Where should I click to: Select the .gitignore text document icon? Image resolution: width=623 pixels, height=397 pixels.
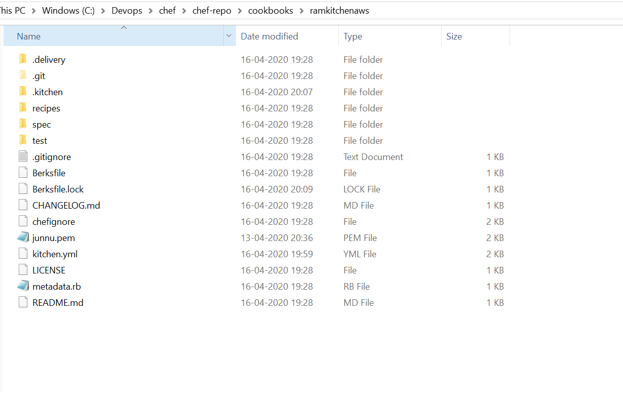23,156
